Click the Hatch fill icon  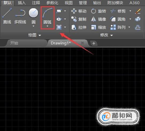pyautogui.click(x=59, y=27)
